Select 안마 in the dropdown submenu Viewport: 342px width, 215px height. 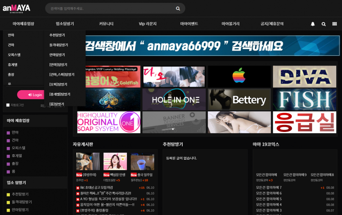tap(11, 35)
